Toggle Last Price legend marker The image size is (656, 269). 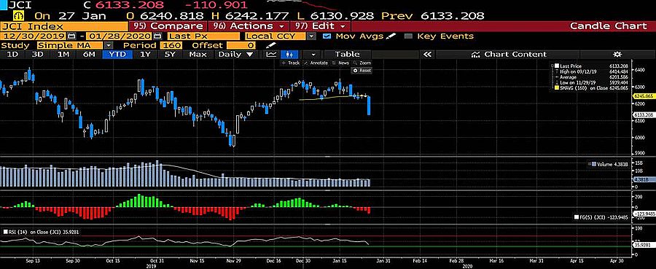click(556, 66)
